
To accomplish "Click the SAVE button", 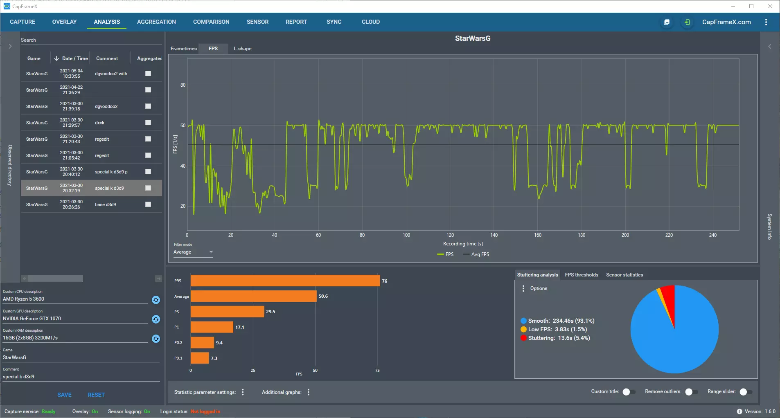I will coord(64,395).
